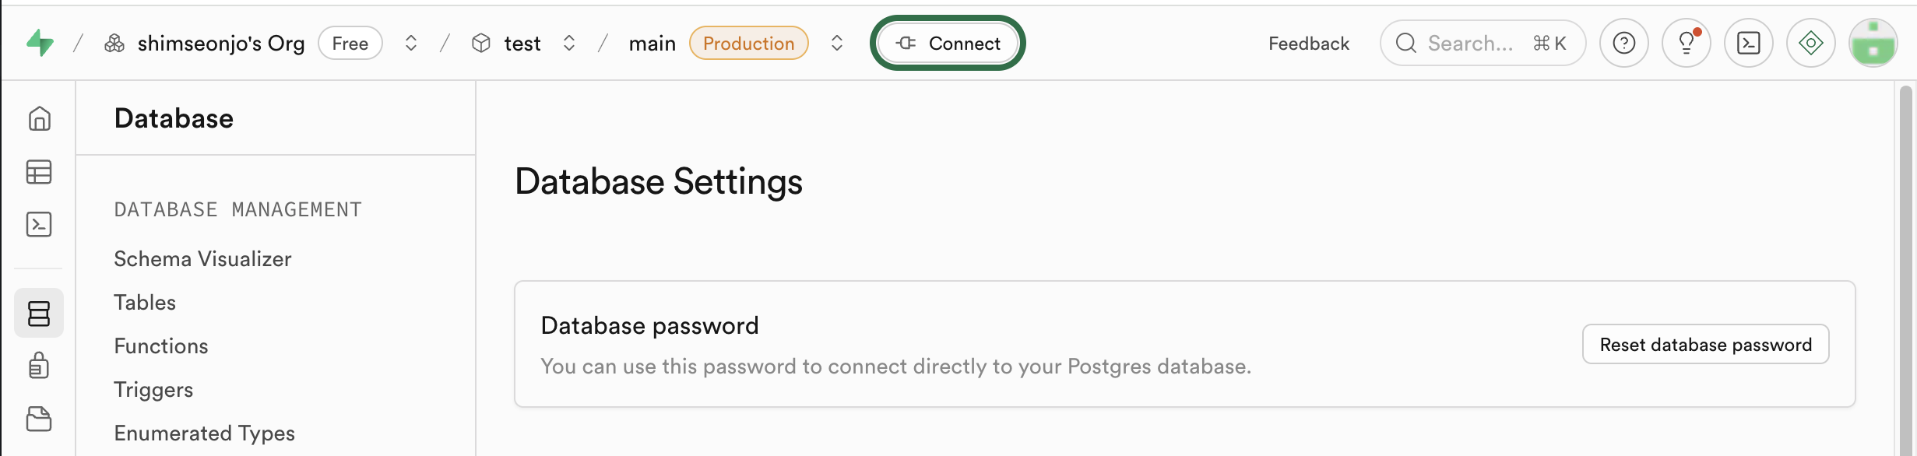Open the SQL Editor sidebar icon
The height and width of the screenshot is (456, 1917).
coord(39,224)
